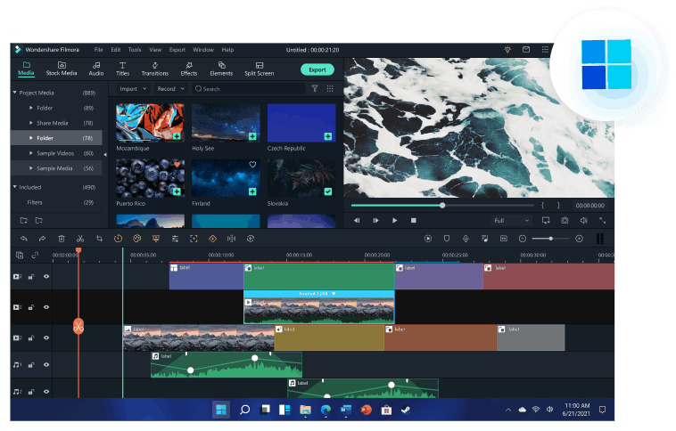The width and height of the screenshot is (676, 431).
Task: Toggle favorite heart on Finland thumbnail
Action: pos(252,165)
